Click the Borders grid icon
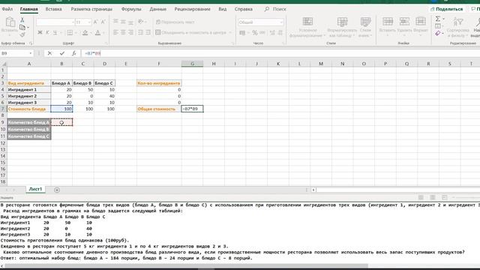Screen dimensions: 480x270 click(70, 32)
